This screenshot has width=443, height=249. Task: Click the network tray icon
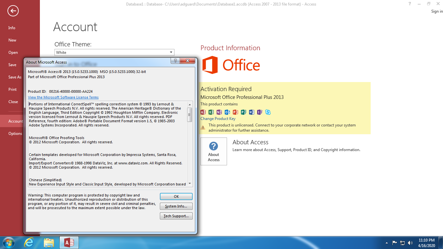pos(403,243)
